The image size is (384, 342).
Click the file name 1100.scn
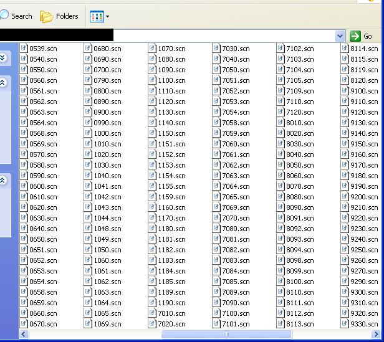(x=171, y=80)
